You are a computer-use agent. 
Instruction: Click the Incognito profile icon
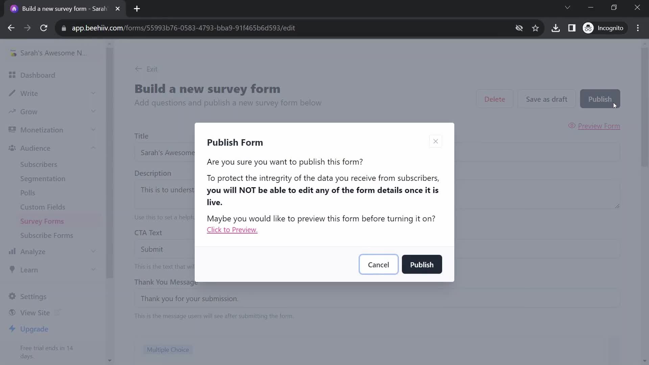click(588, 28)
